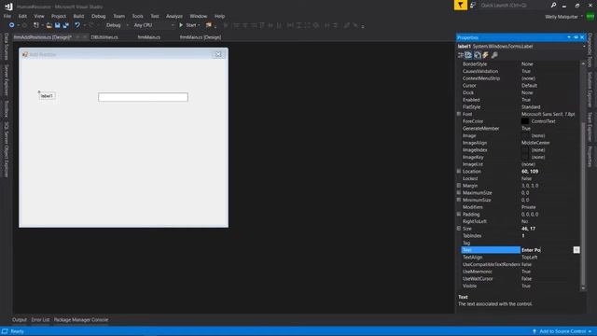
Task: Open the File menu
Action: coord(7,17)
